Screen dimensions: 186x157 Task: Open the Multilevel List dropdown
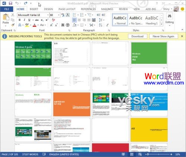coord(93,15)
